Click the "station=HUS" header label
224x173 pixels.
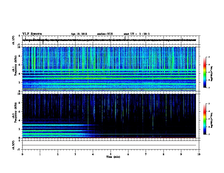coord(105,34)
